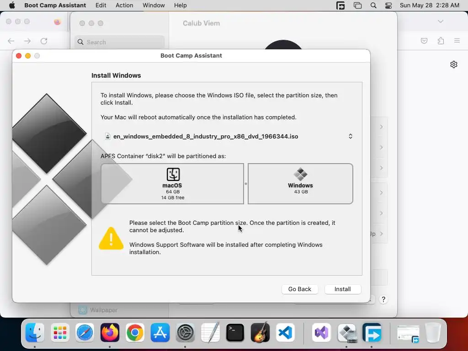Reload page in Firefox window

coord(44,41)
